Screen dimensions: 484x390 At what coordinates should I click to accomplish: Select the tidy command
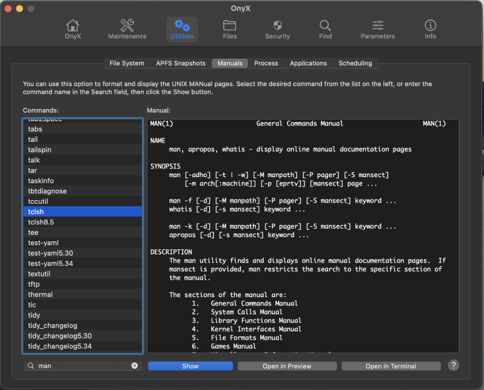[x=82, y=315]
